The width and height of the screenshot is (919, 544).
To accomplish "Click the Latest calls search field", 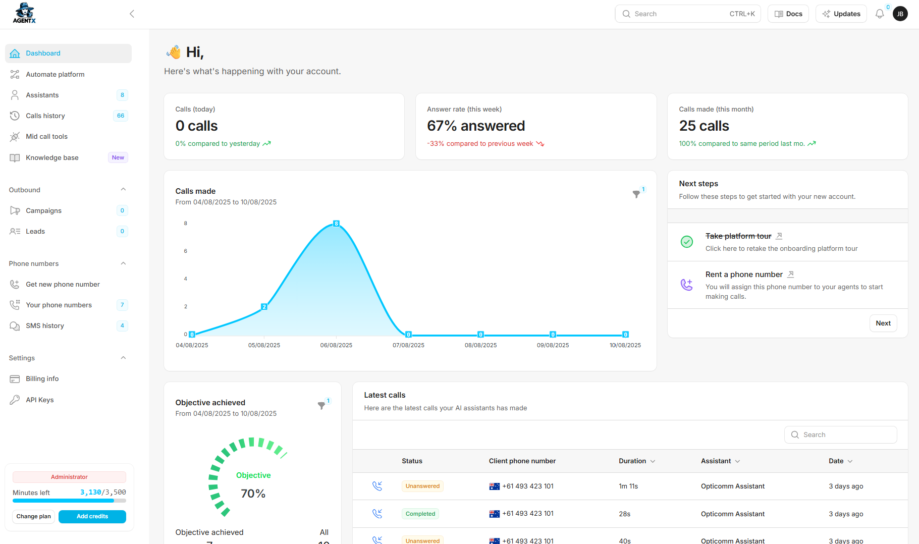I will [840, 434].
